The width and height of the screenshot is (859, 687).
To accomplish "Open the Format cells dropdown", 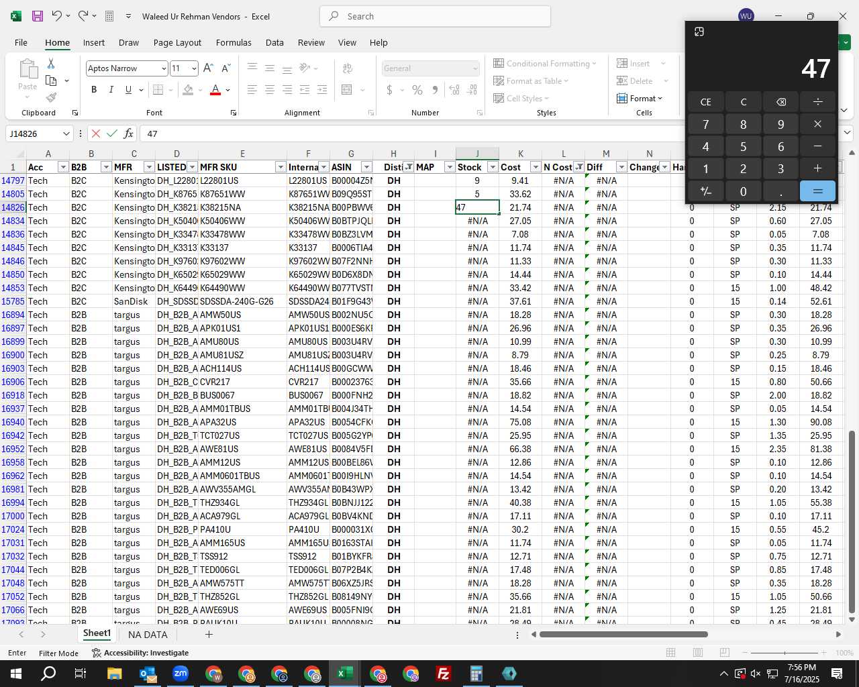I will point(640,98).
